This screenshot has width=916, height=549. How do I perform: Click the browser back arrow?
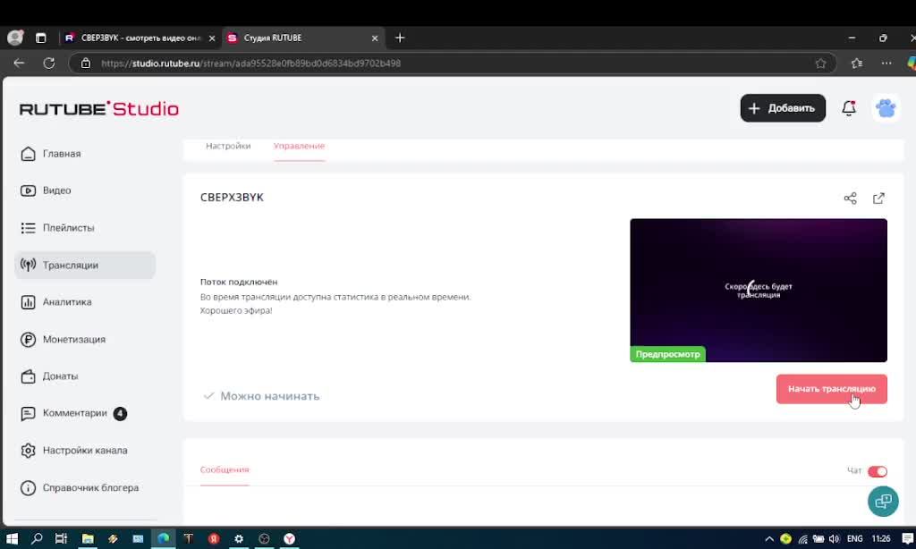coord(19,63)
